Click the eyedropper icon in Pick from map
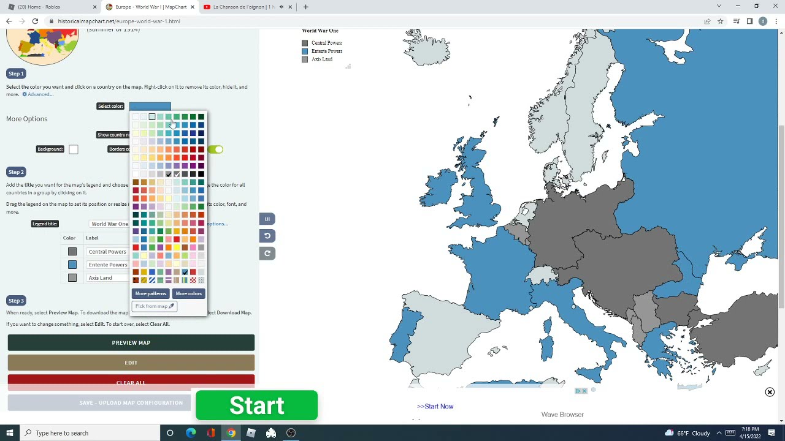The height and width of the screenshot is (441, 785). (x=171, y=306)
